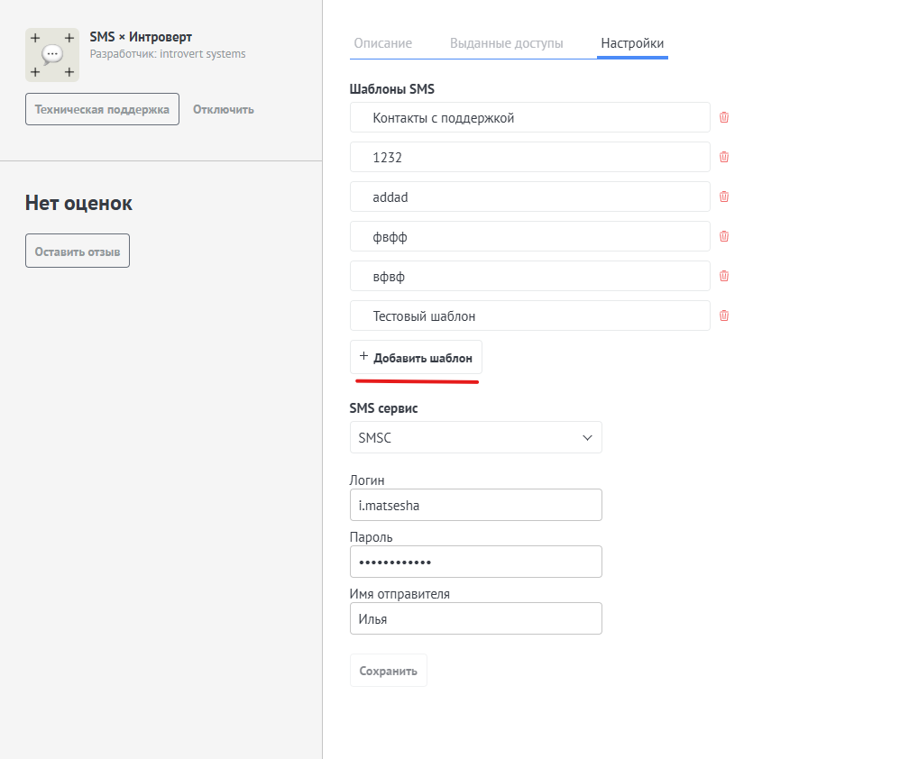The height and width of the screenshot is (759, 909).
Task: Delete the 'фвфф' template
Action: [724, 236]
